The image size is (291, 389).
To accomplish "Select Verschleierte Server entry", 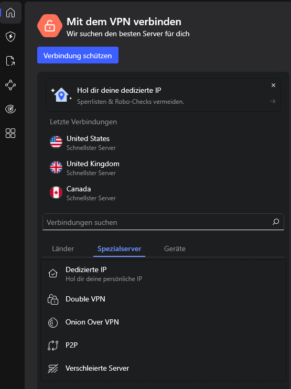I will [163, 369].
